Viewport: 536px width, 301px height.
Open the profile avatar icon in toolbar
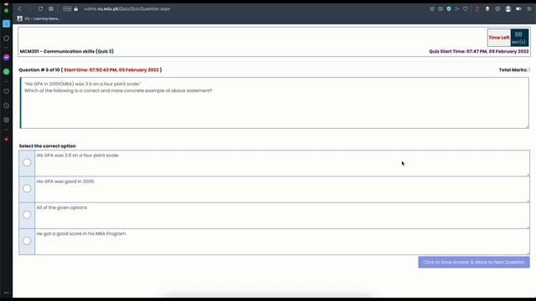pyautogui.click(x=508, y=9)
